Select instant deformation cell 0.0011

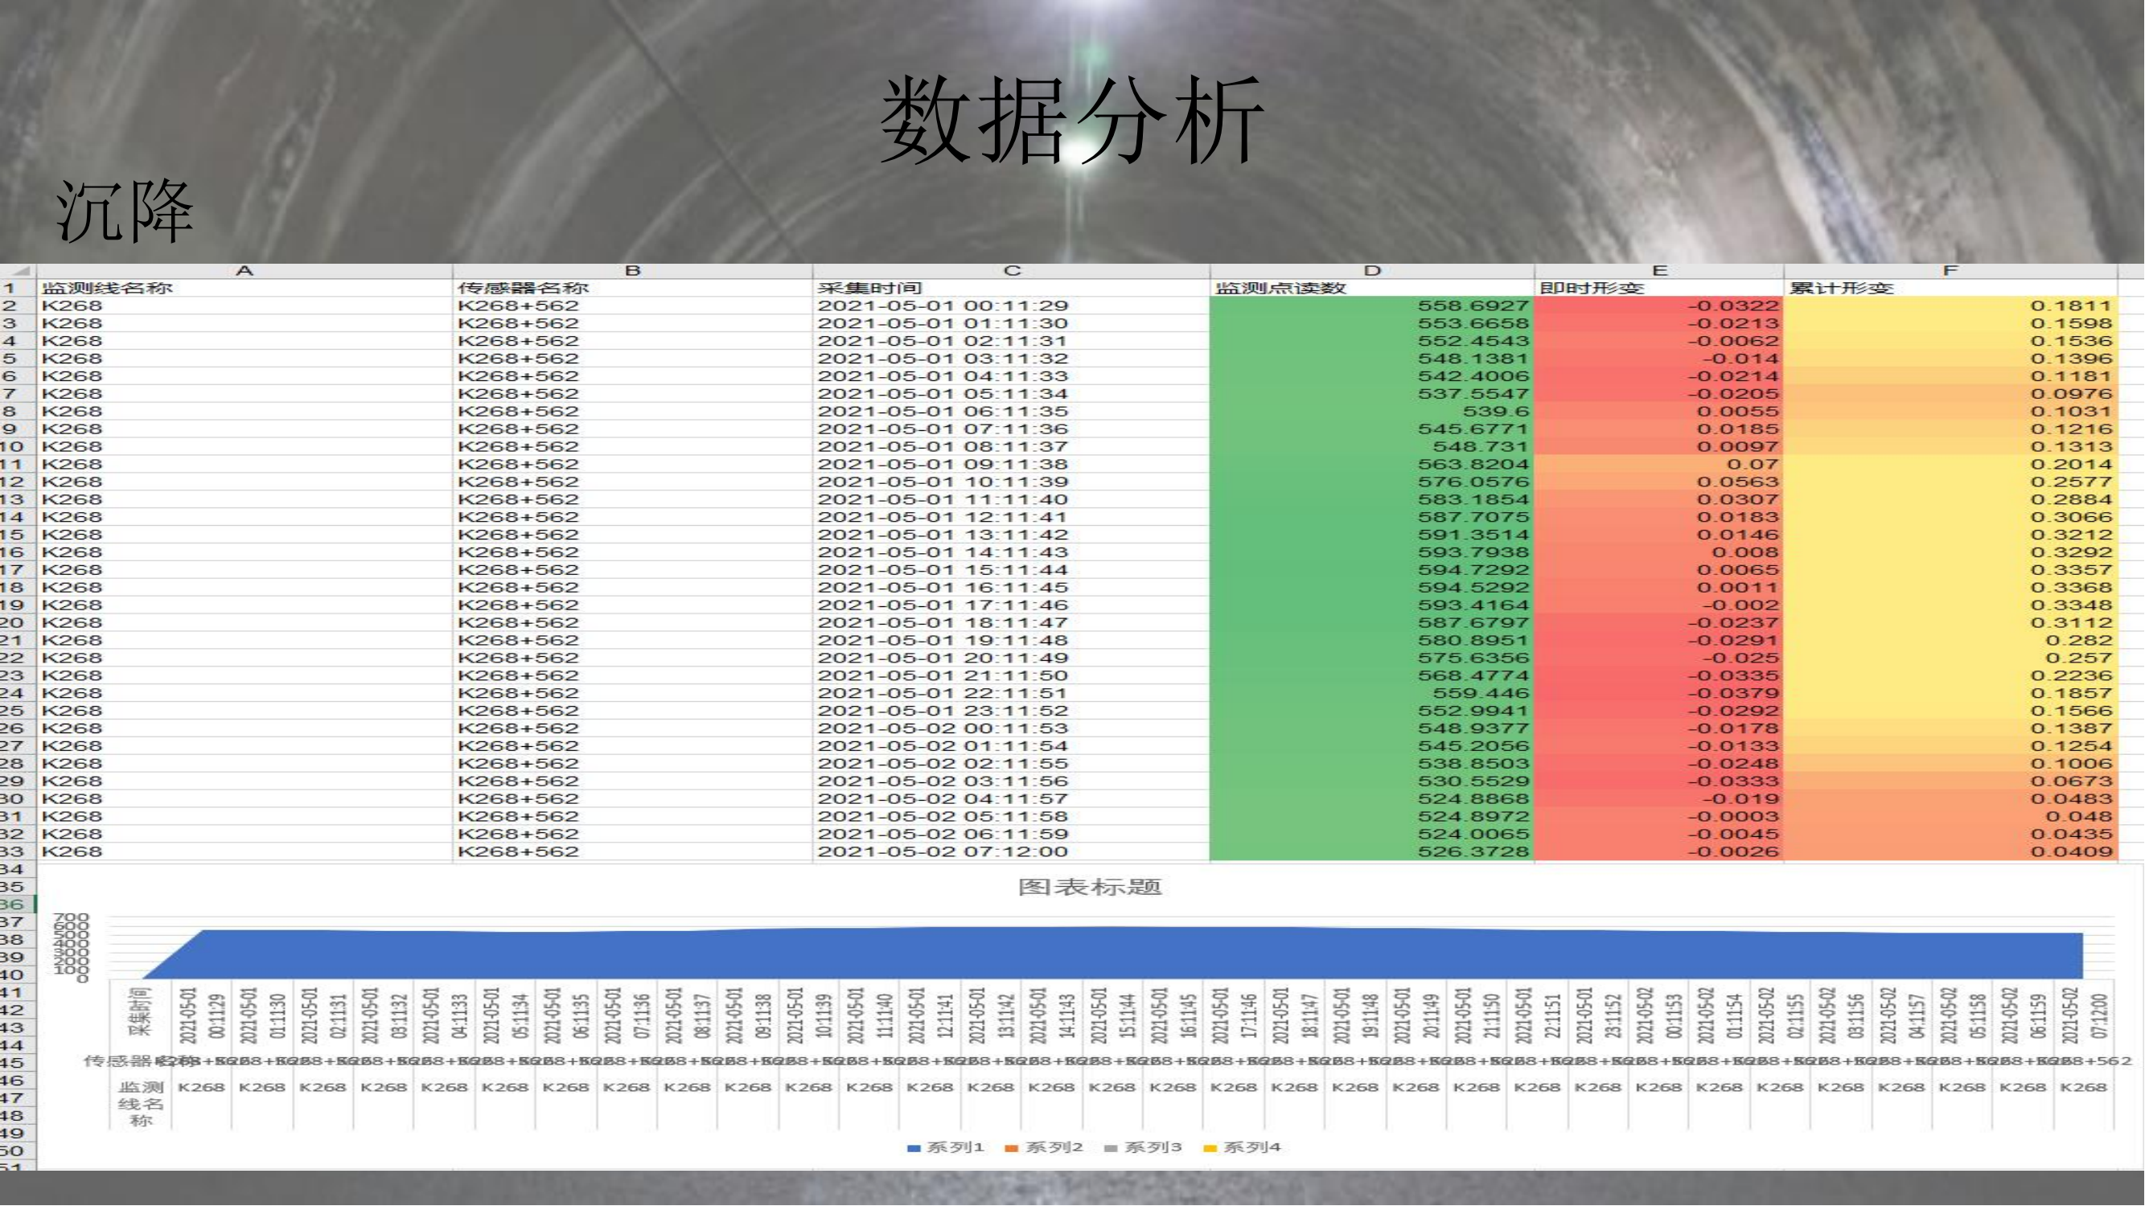(x=1658, y=588)
